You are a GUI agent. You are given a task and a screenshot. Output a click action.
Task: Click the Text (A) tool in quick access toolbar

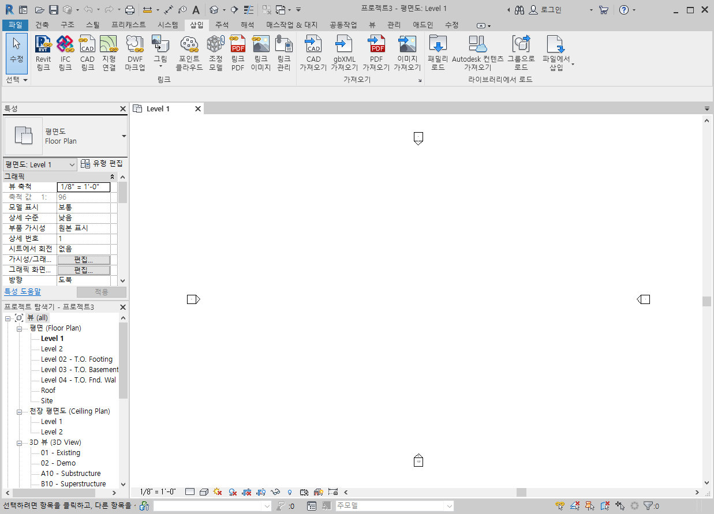coord(196,10)
